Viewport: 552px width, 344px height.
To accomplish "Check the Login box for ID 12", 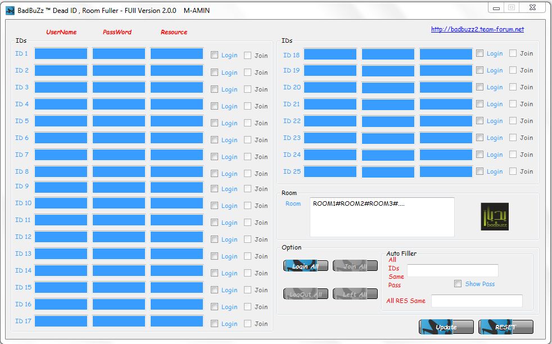I will pos(214,239).
